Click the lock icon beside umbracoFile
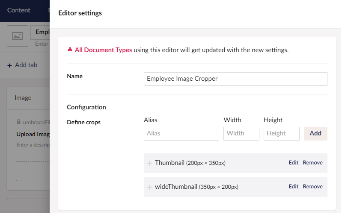The image size is (342, 214). [x=18, y=122]
